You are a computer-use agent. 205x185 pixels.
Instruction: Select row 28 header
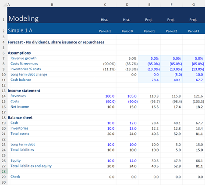tap(4, 171)
